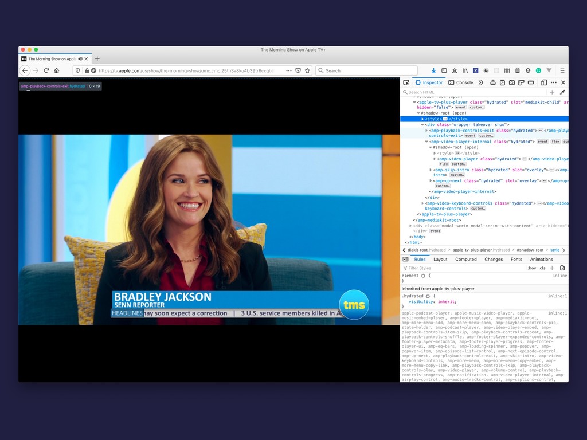
Task: Open the accessibility inspector bug icon
Action: [492, 82]
